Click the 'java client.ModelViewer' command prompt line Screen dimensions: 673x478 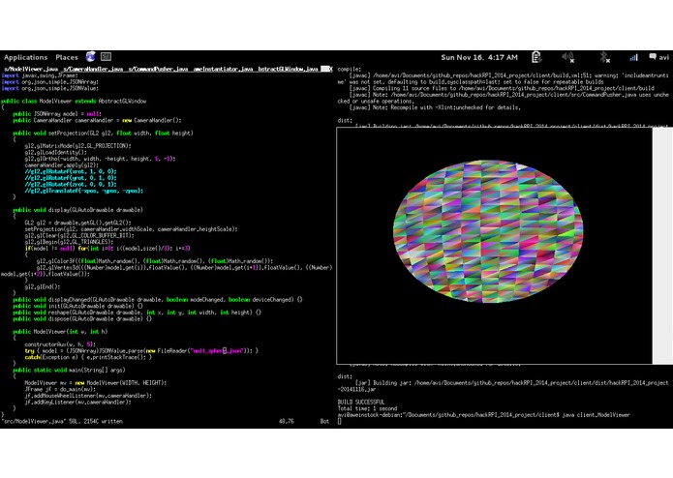pos(484,415)
